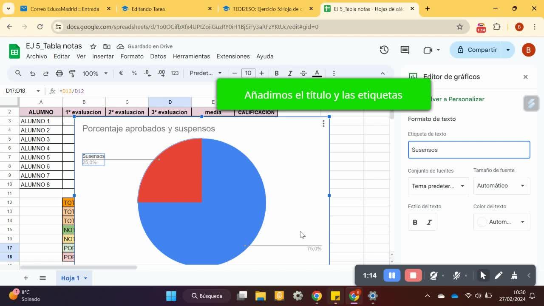Increase decimal places

point(161,73)
